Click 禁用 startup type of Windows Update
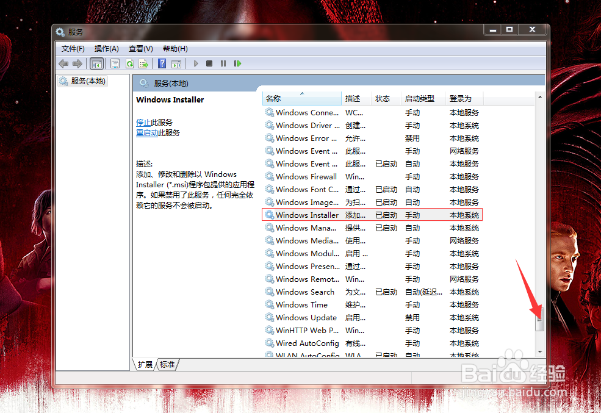This screenshot has height=413, width=601. [412, 318]
